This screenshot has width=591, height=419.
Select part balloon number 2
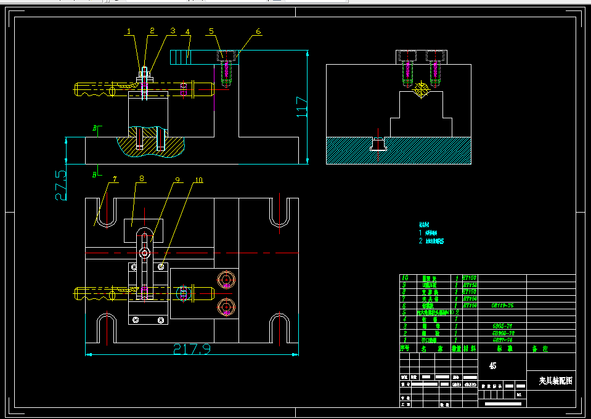point(152,31)
